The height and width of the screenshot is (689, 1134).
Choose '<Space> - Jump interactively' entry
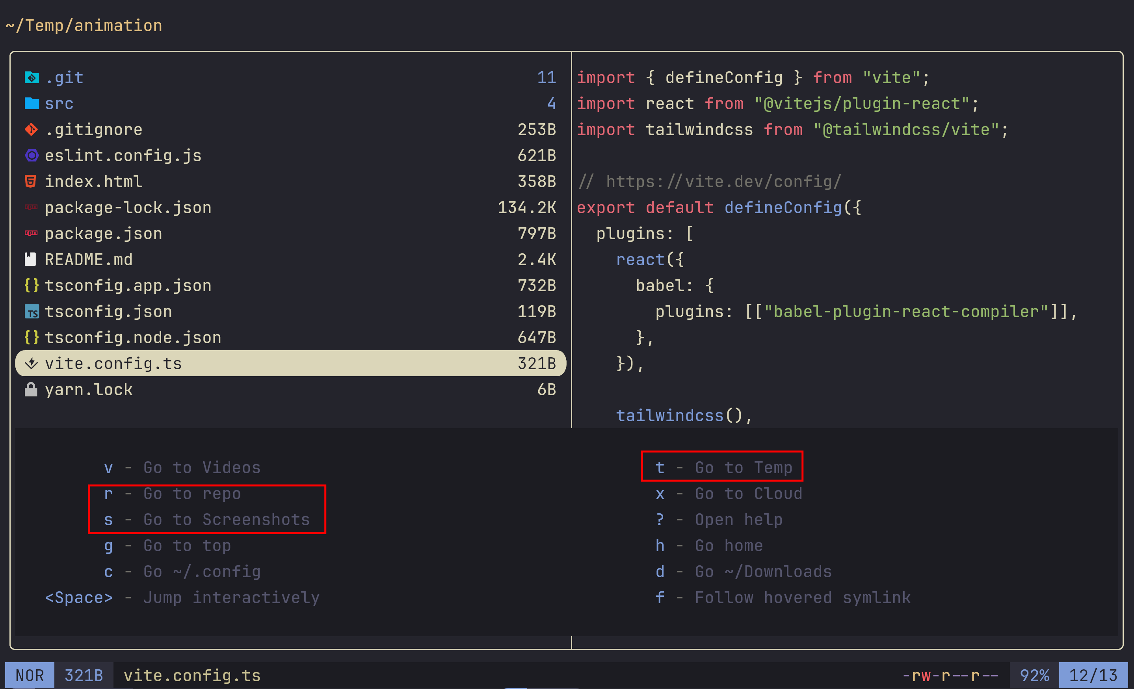(182, 598)
